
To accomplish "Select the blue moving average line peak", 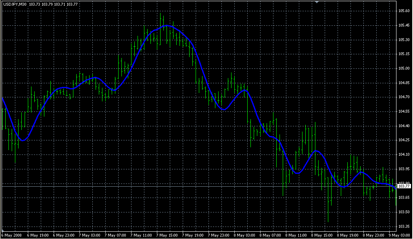I will (x=167, y=26).
